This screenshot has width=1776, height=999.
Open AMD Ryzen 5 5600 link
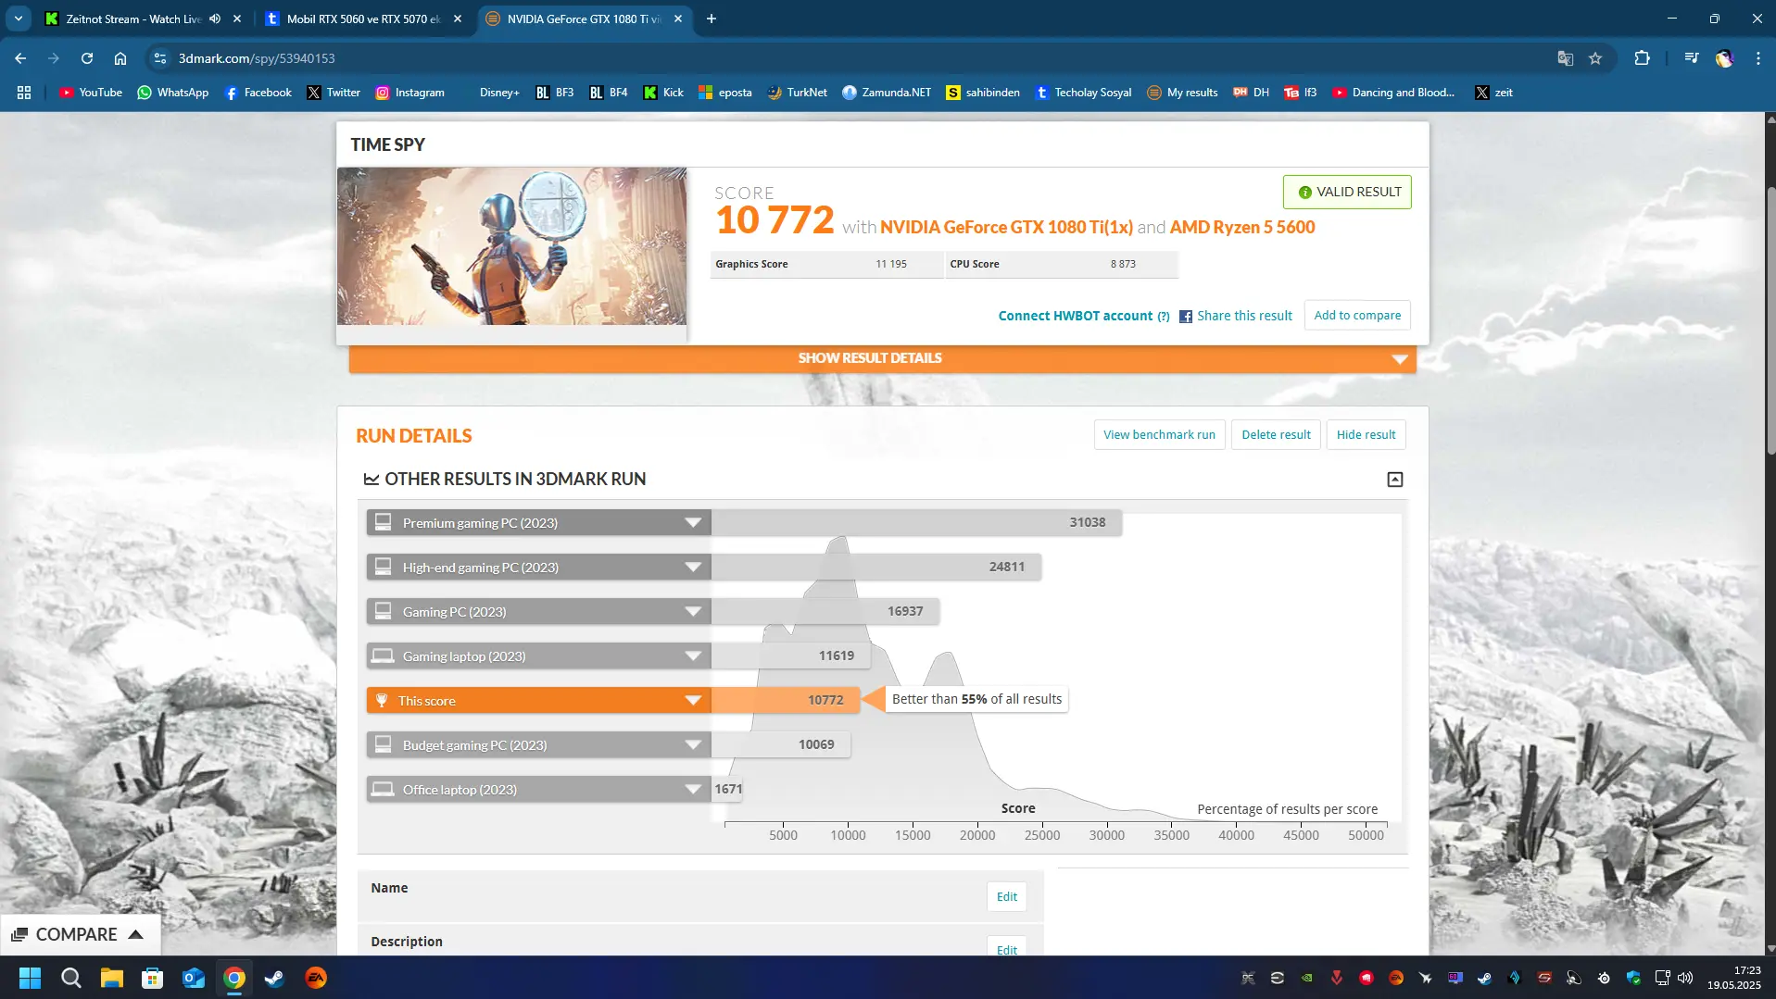1242,228
